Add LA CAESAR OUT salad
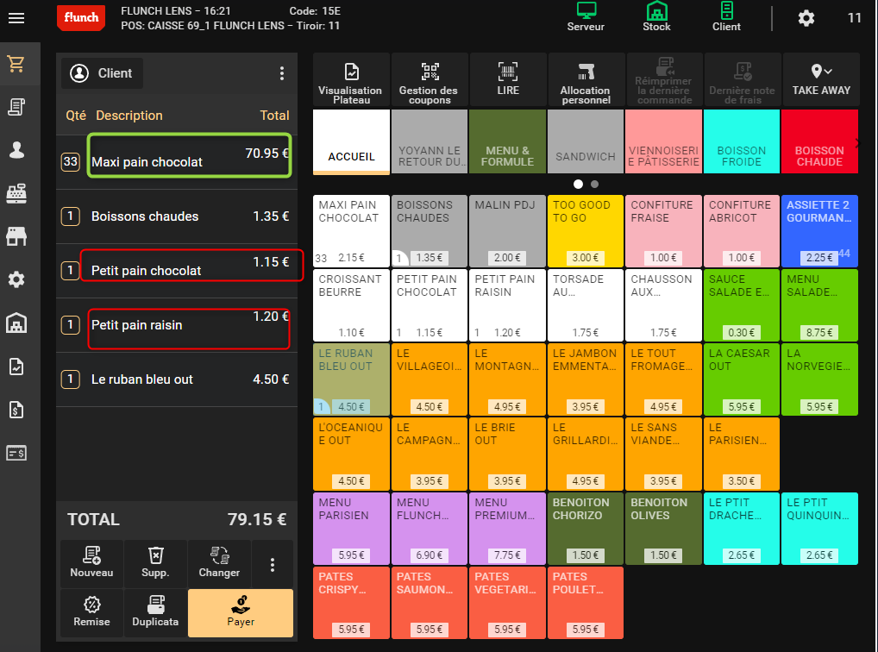 [x=742, y=379]
